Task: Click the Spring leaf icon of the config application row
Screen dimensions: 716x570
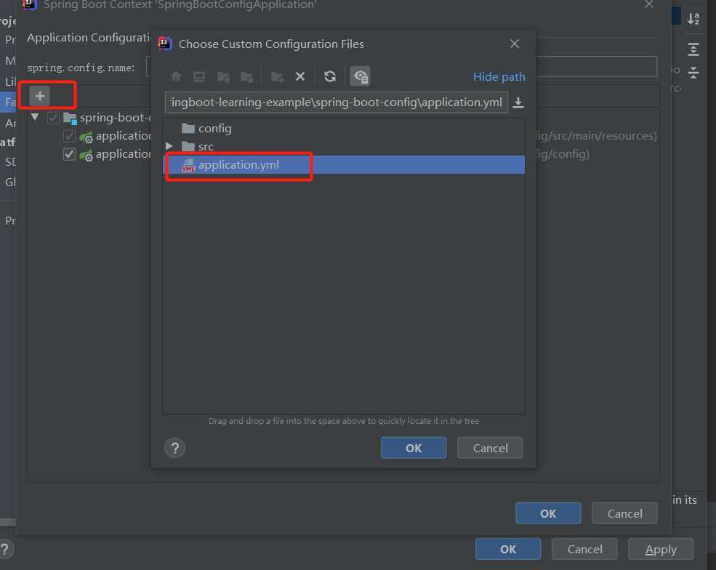Action: [86, 155]
